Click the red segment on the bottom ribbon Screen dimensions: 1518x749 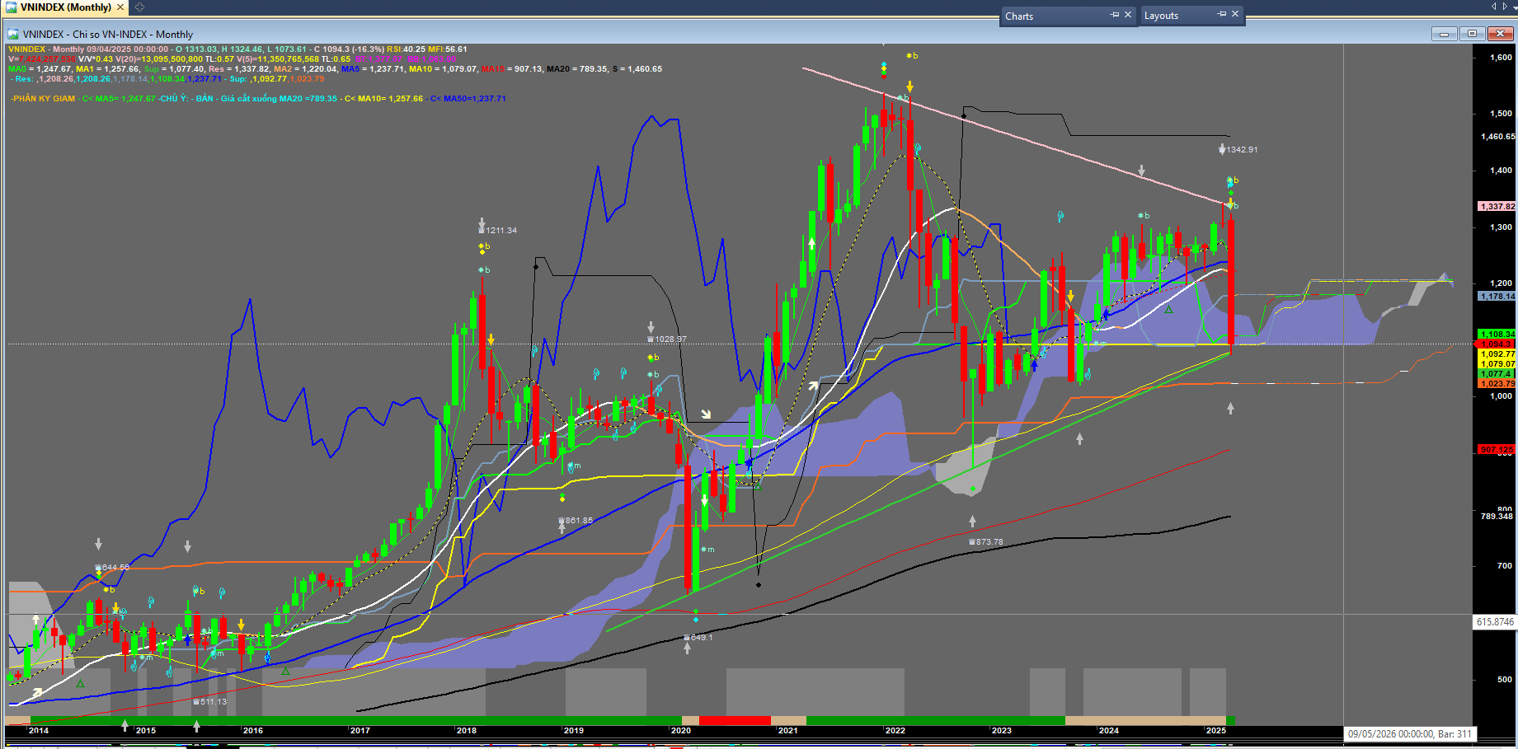pos(735,721)
